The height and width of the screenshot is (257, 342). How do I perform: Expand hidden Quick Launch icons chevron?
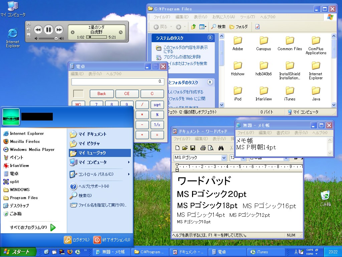(x=85, y=250)
